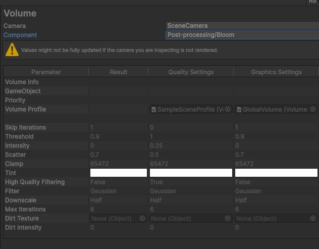Click the Result column header

coord(119,72)
